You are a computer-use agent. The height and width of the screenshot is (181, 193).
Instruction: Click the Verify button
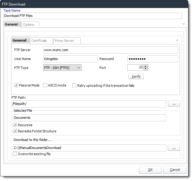[136, 76]
